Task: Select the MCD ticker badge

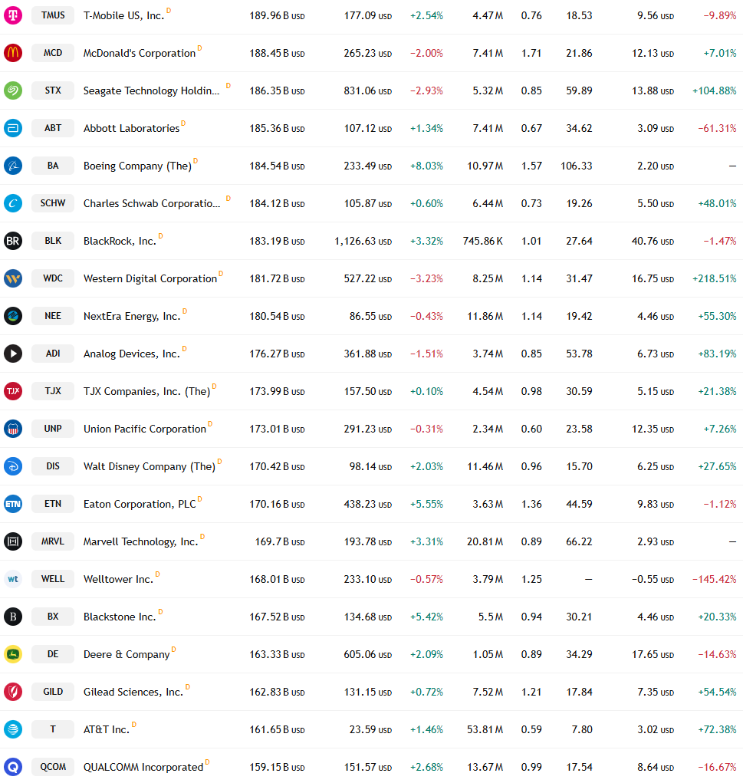Action: [53, 52]
